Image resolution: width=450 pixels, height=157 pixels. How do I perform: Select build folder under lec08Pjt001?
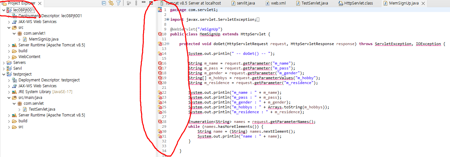click(x=23, y=51)
